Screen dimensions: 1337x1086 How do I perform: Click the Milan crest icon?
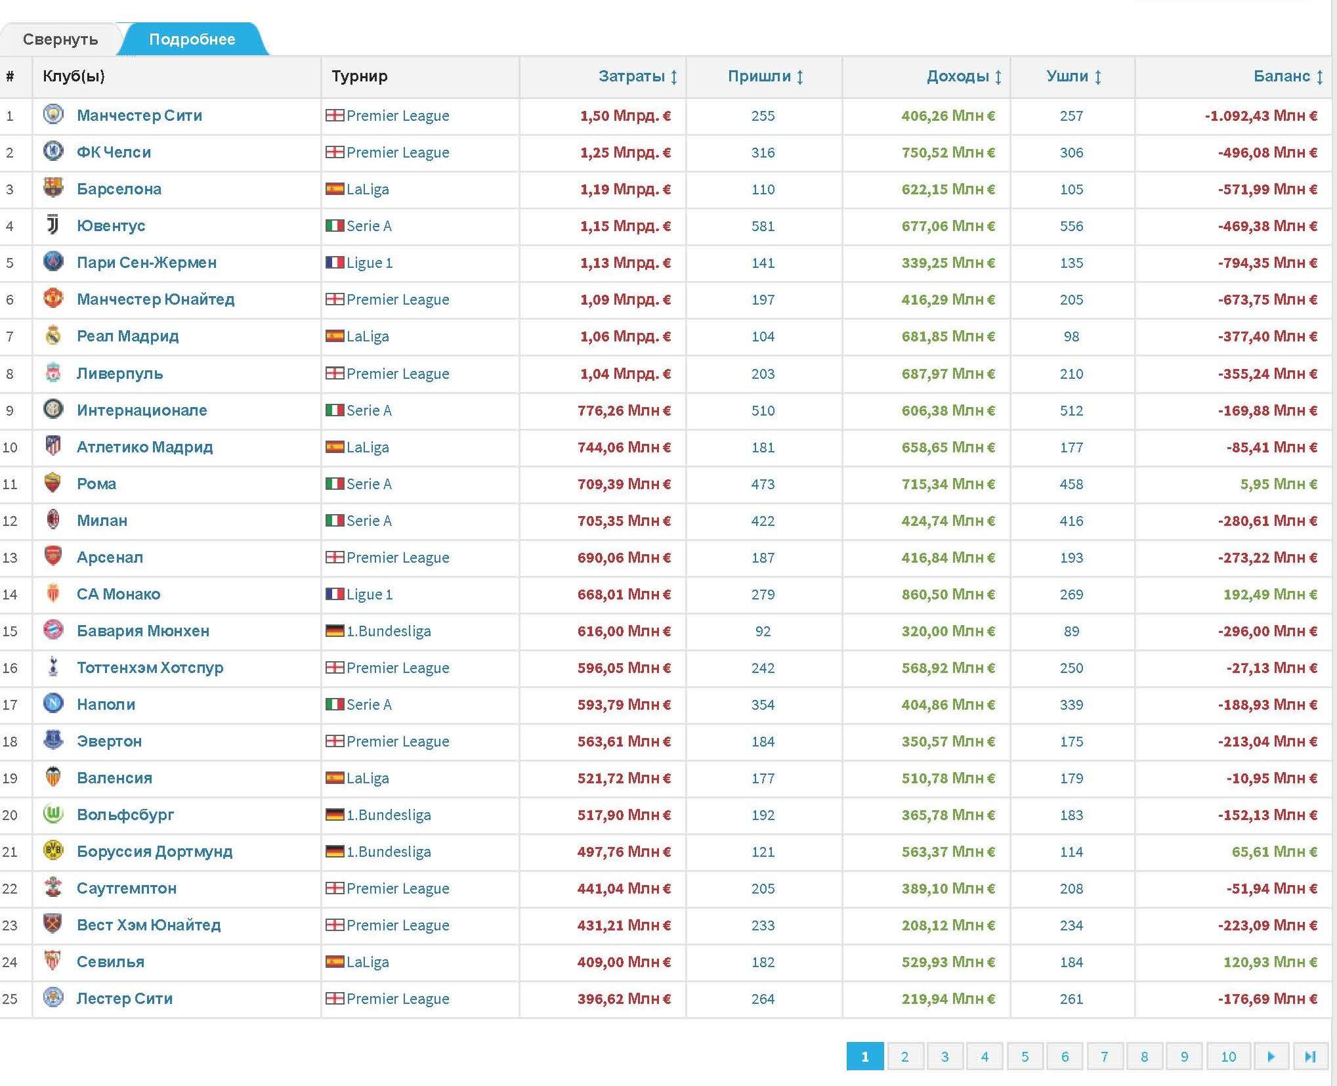(53, 520)
